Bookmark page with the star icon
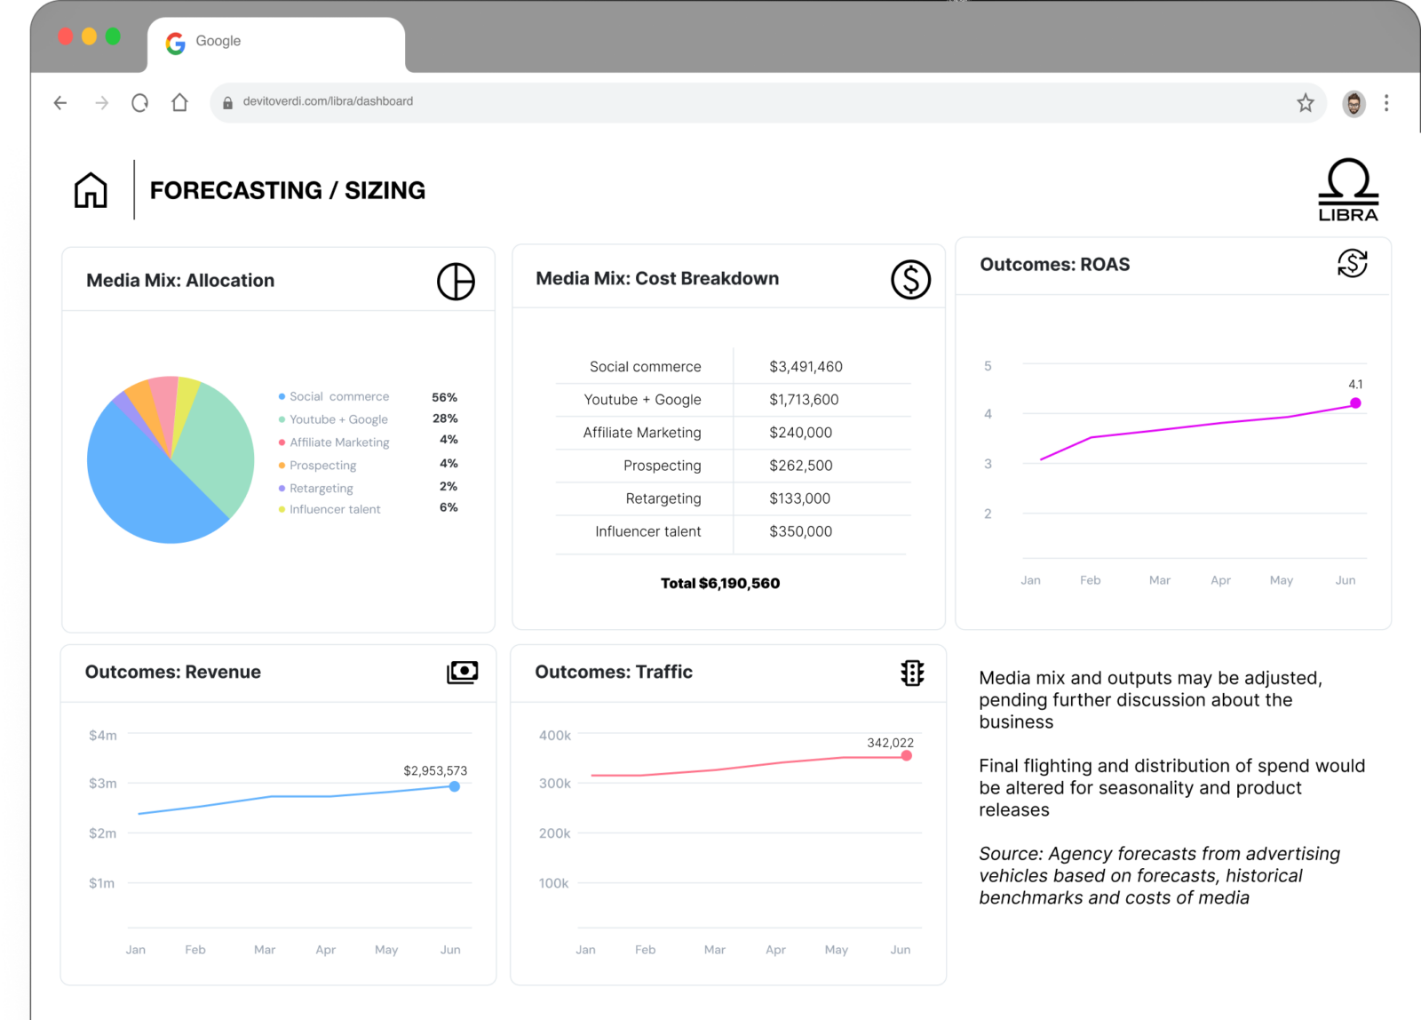1421x1020 pixels. click(1305, 103)
